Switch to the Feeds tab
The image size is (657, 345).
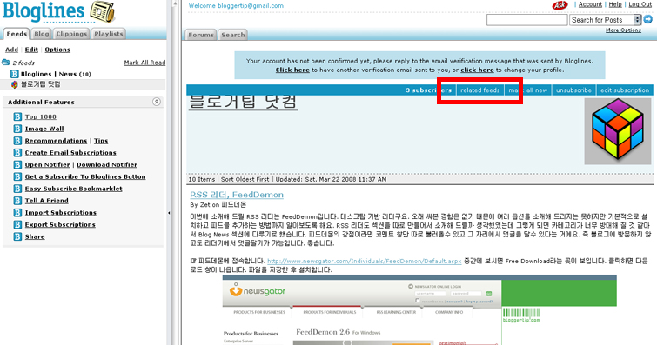[17, 34]
